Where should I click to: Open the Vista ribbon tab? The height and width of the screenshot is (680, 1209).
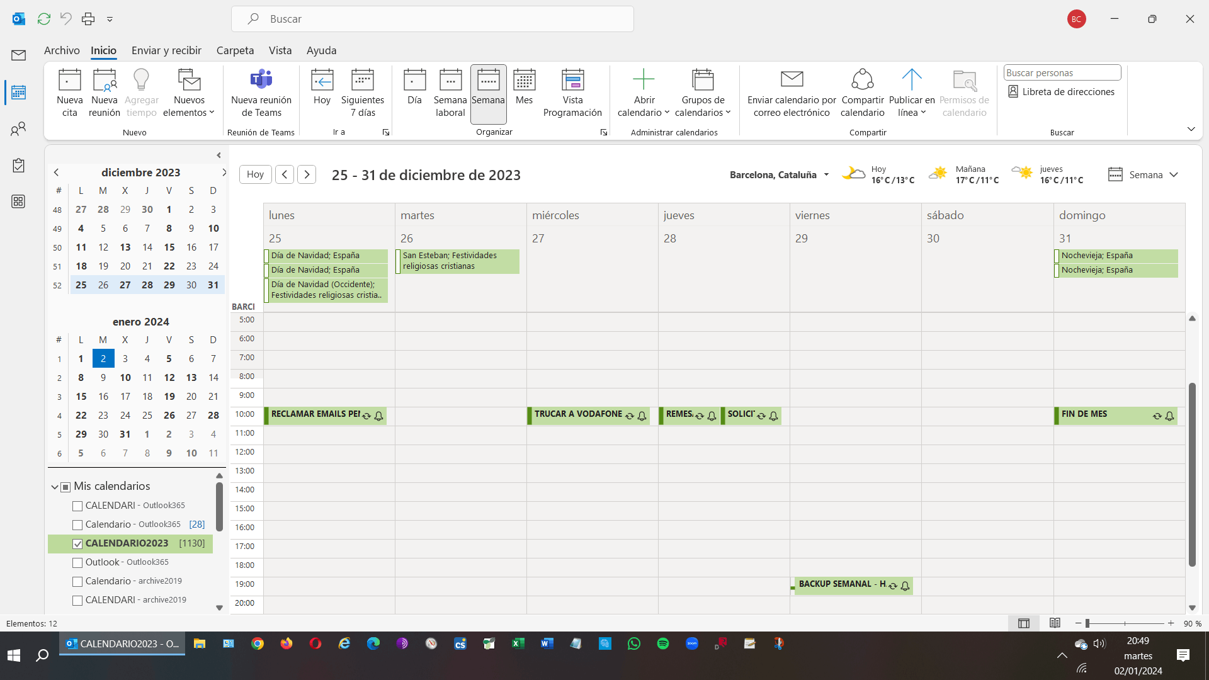pyautogui.click(x=280, y=50)
